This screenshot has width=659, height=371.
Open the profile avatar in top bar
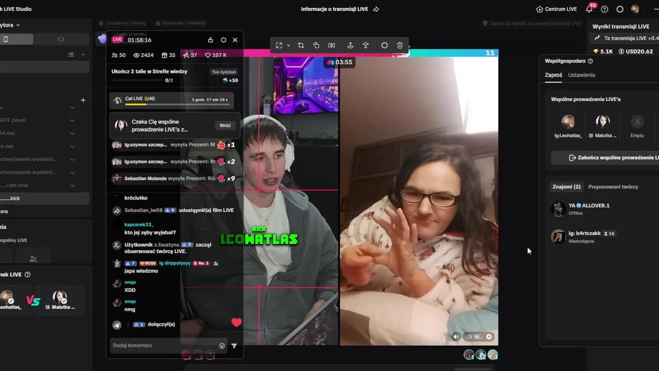[x=635, y=9]
